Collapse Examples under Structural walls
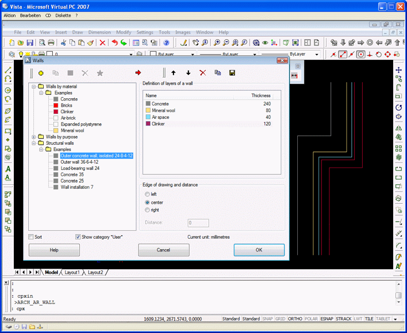 click(x=41, y=149)
